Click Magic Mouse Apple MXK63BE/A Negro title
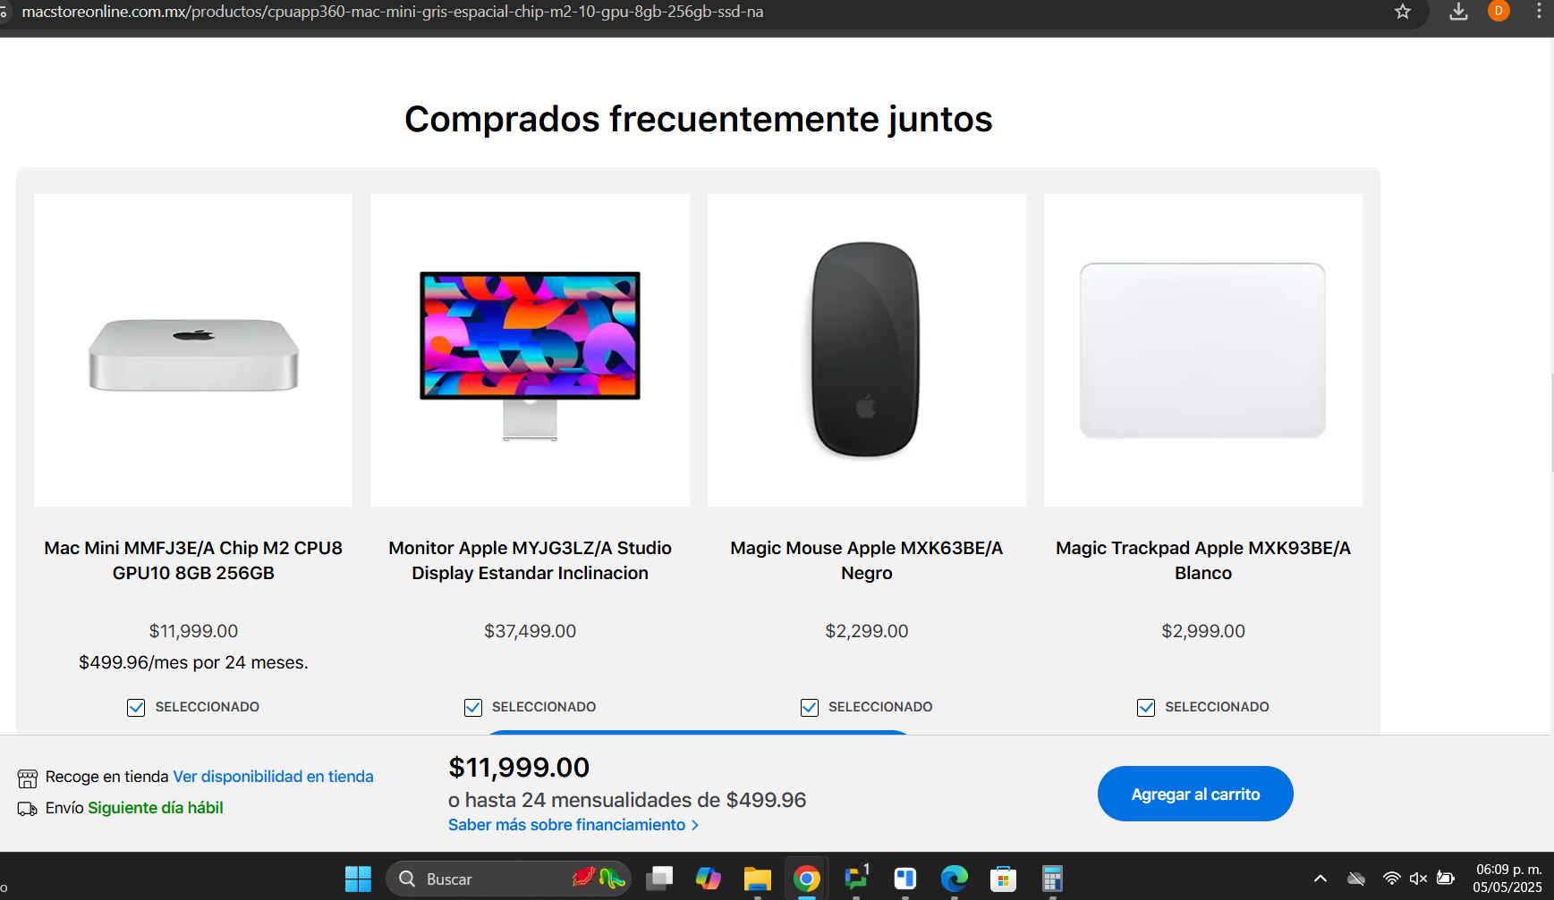The image size is (1554, 900). (x=867, y=560)
